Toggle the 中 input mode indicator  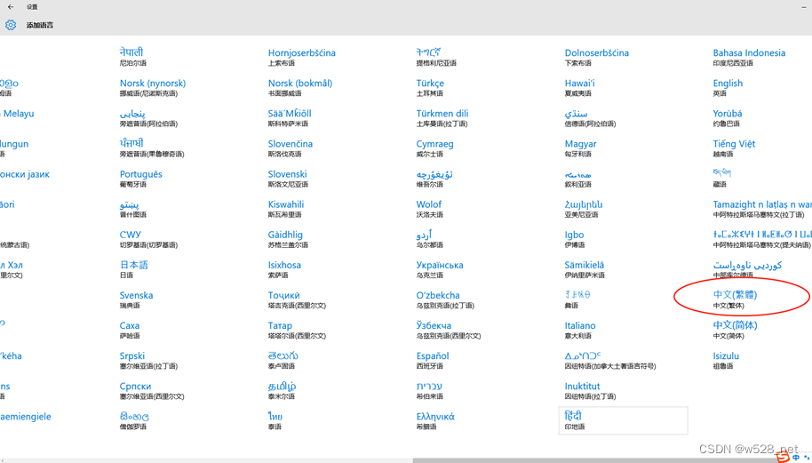pyautogui.click(x=797, y=458)
